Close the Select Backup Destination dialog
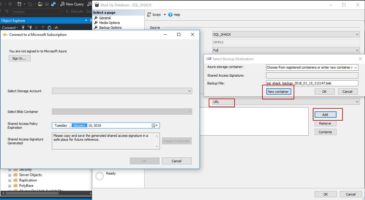The width and height of the screenshot is (365, 200). (361, 59)
